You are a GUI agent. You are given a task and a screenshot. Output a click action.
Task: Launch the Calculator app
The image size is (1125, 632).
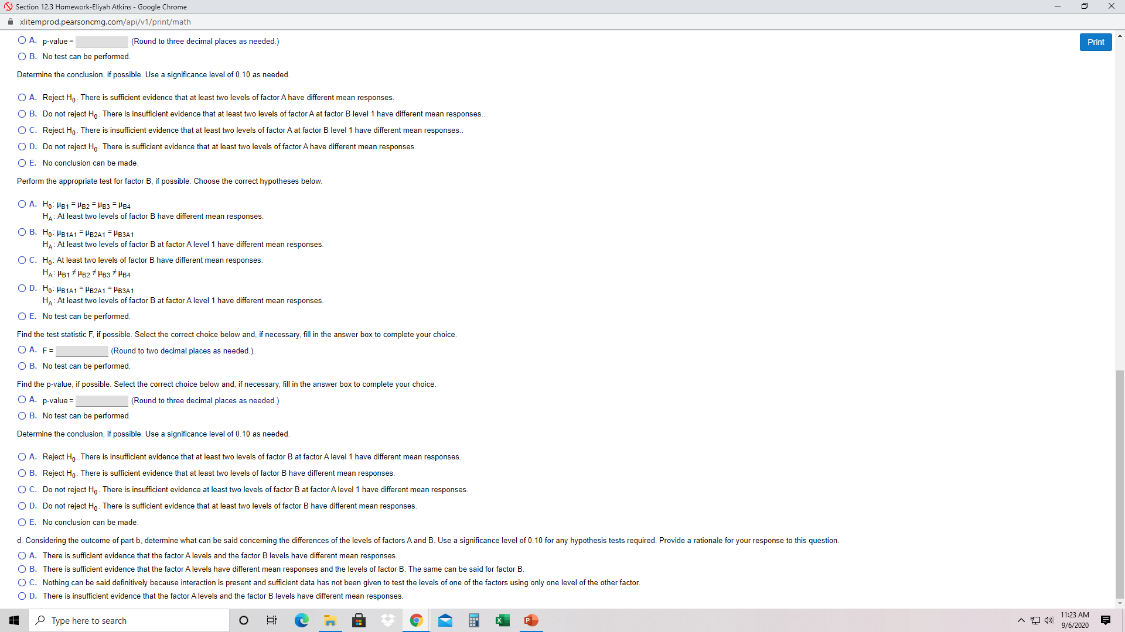[x=473, y=620]
